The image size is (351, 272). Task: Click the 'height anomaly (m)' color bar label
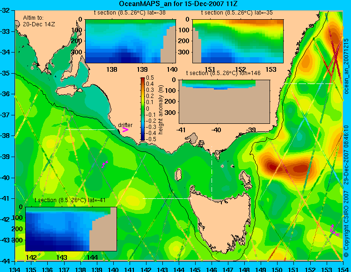[x=161, y=110]
